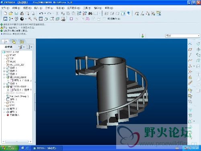
Task: Click the New file icon in toolbar
Action: point(5,13)
